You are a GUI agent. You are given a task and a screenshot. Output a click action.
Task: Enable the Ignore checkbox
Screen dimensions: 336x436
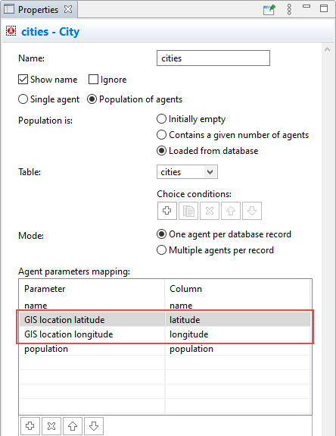[93, 80]
